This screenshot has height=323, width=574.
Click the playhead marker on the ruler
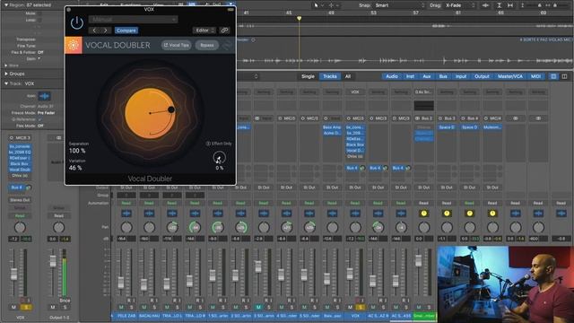[299, 18]
